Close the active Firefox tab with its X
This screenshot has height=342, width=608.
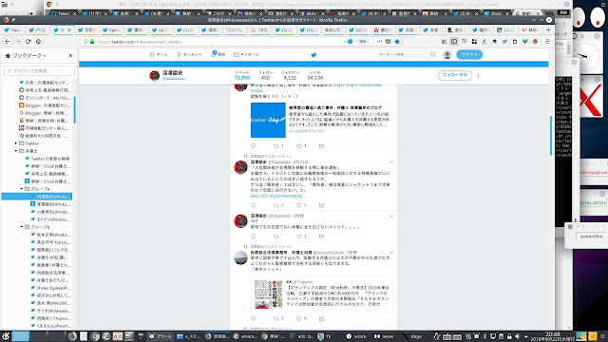[x=69, y=29]
